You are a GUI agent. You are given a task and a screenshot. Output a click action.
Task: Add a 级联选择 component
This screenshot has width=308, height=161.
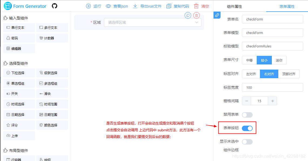tap(52, 73)
